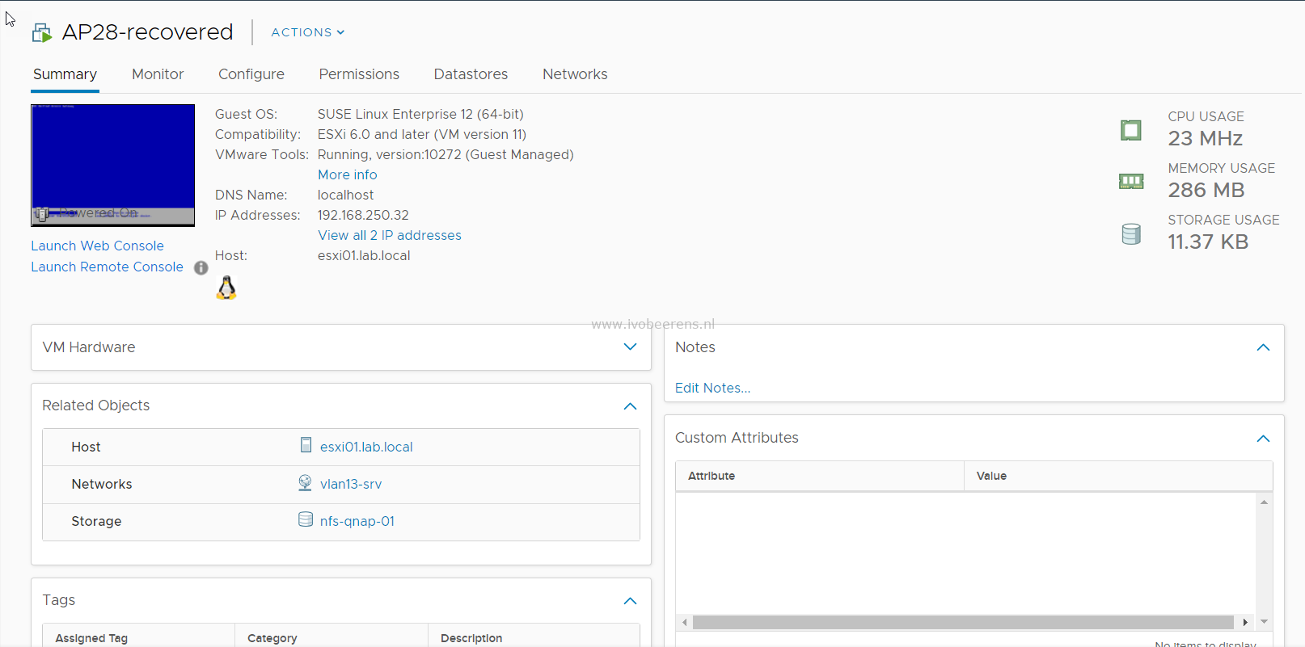Switch to the Summary tab

[x=65, y=74]
